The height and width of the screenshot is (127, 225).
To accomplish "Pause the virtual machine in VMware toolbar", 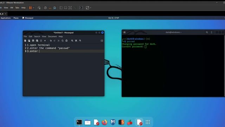I will [x=30, y=8].
